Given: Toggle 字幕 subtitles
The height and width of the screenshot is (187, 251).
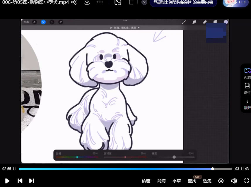Looking at the screenshot, I should (x=177, y=181).
